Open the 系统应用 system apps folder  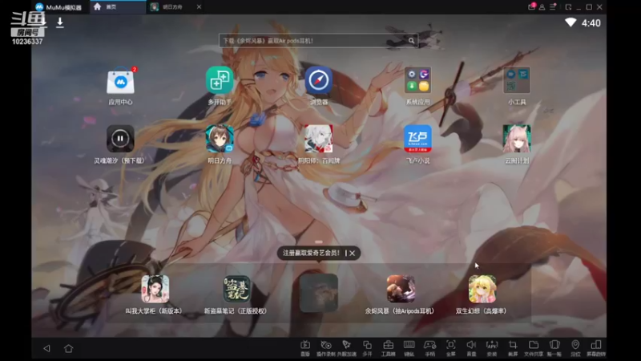417,80
